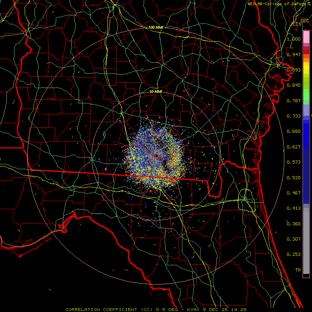Click the 0.413 legend value

[294, 208]
